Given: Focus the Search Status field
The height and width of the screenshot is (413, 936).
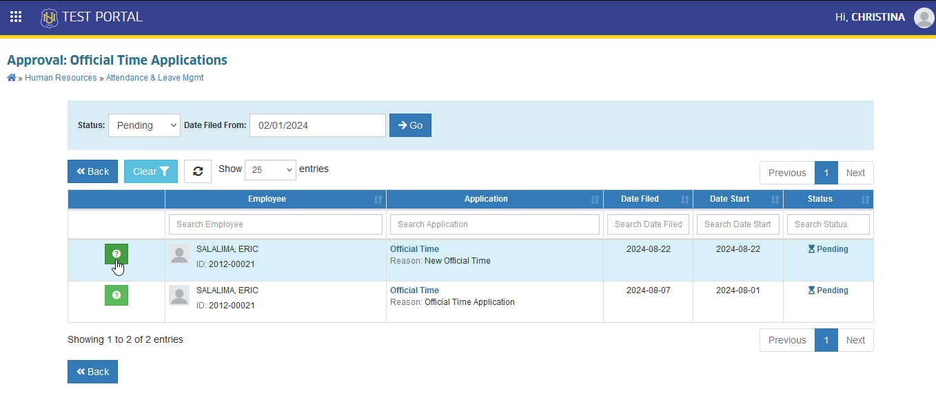Looking at the screenshot, I should pos(828,224).
